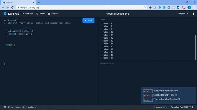Click the teal circle extension icon
This screenshot has width=197, height=110.
159,7
